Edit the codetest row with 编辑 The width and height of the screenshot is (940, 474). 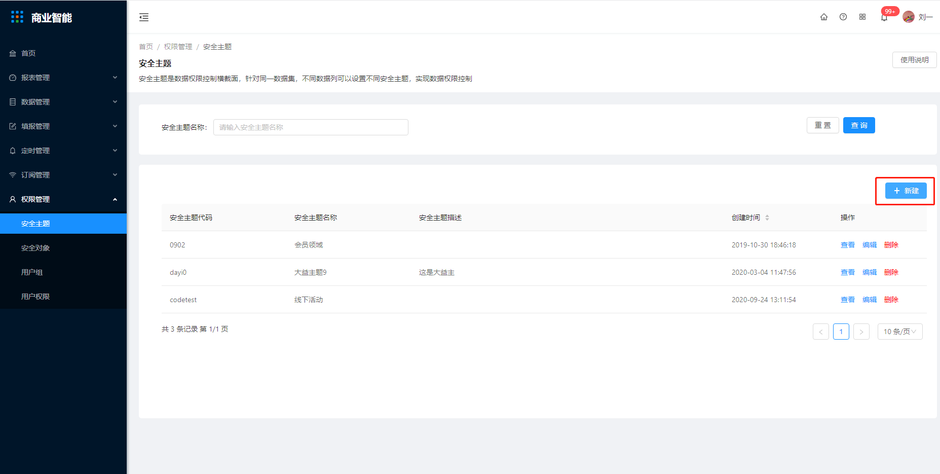870,300
